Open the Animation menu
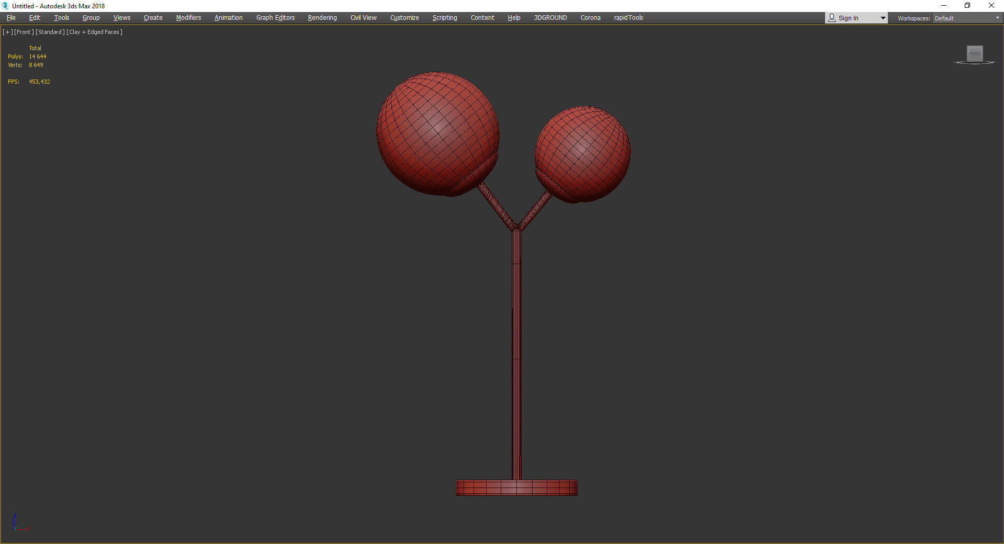1004x544 pixels. tap(229, 18)
